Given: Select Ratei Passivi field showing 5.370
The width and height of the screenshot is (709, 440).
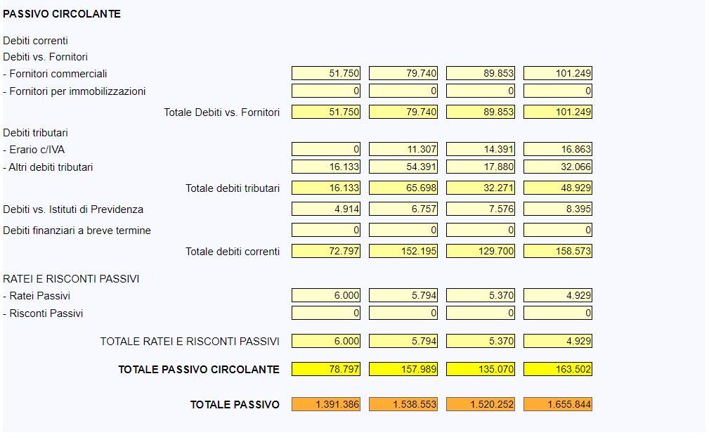Looking at the screenshot, I should pos(481,296).
